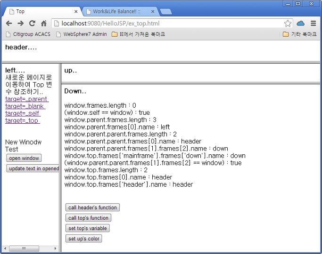
Task: Click window.top.frames['header'].name : header line
Action: [x=129, y=184]
